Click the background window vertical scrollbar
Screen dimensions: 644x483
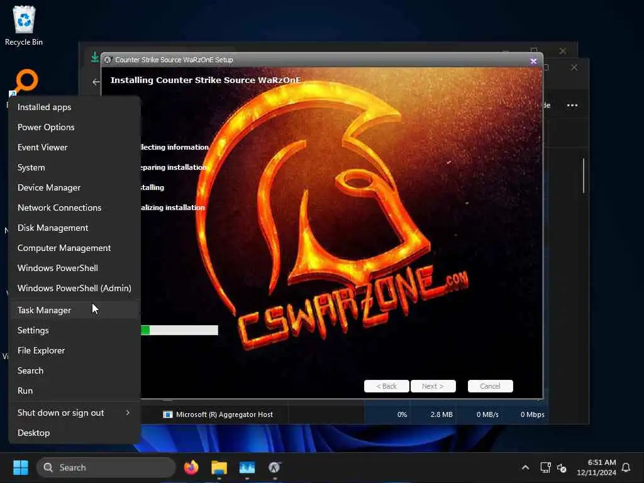pyautogui.click(x=583, y=176)
